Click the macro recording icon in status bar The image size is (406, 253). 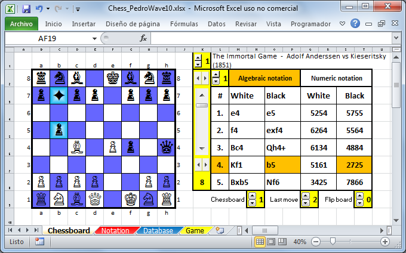39,242
